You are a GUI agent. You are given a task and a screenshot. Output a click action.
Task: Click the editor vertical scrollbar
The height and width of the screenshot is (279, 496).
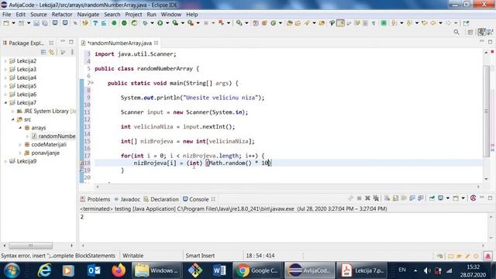tap(487, 111)
